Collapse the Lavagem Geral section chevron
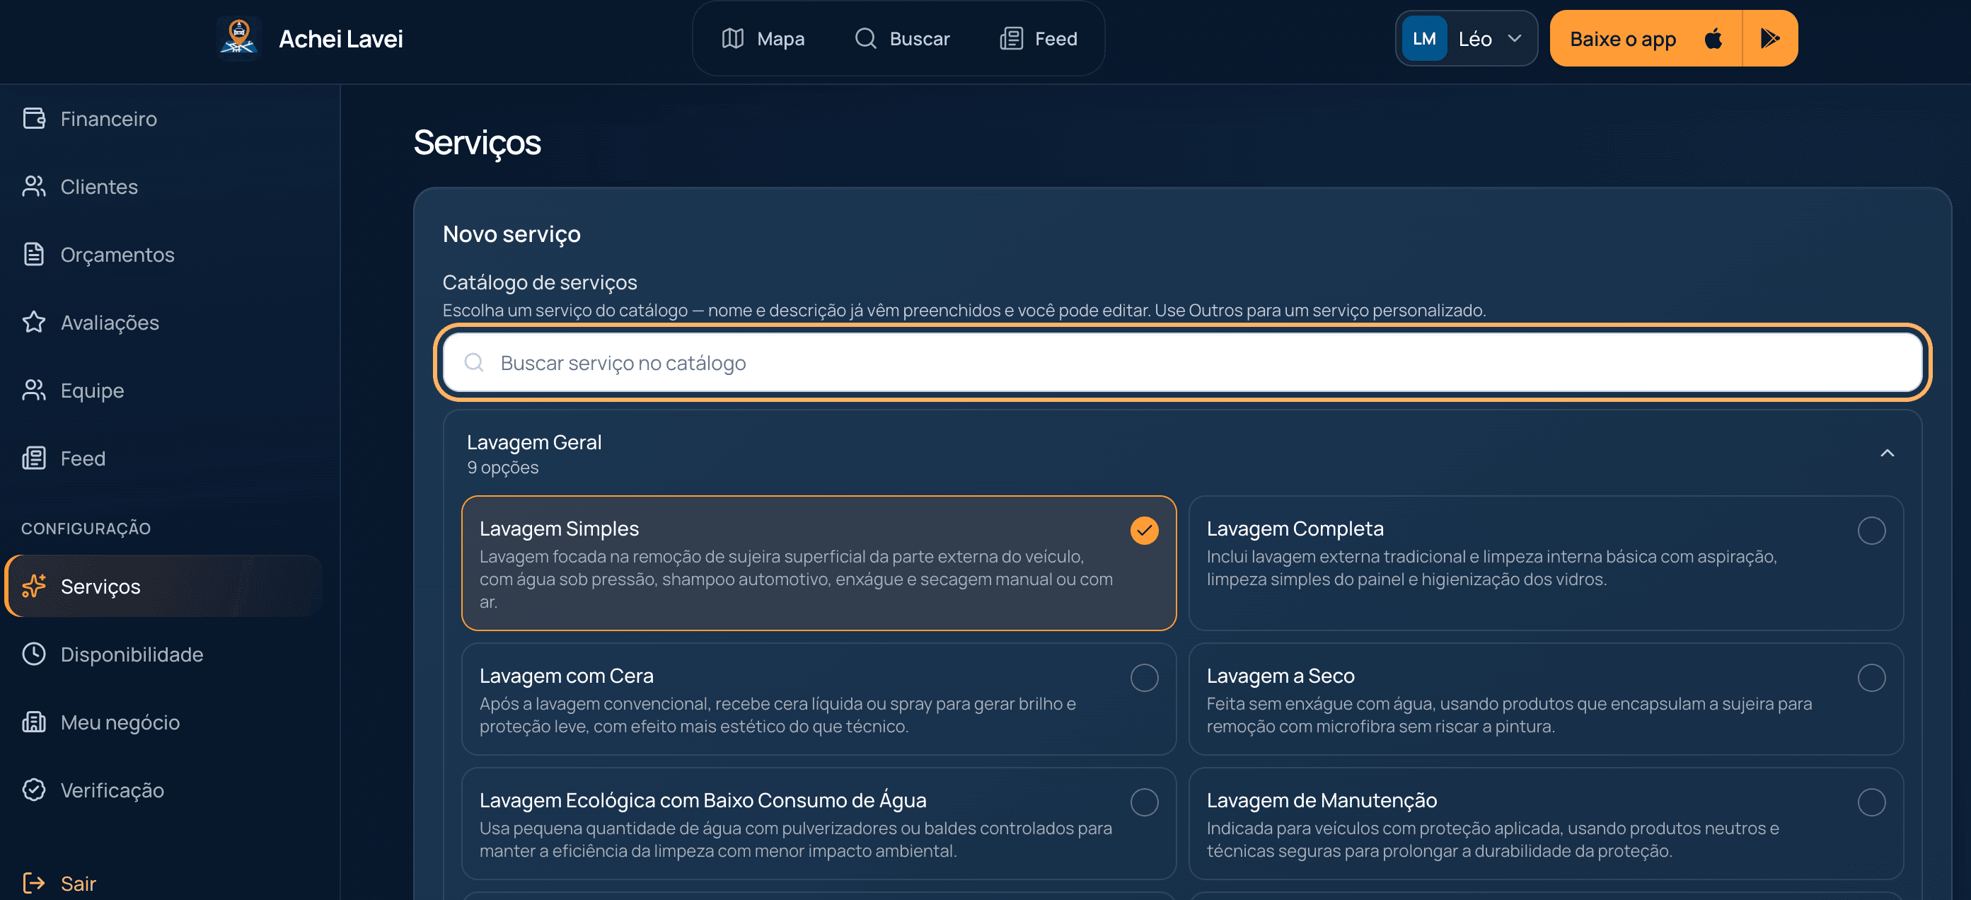 pyautogui.click(x=1887, y=453)
